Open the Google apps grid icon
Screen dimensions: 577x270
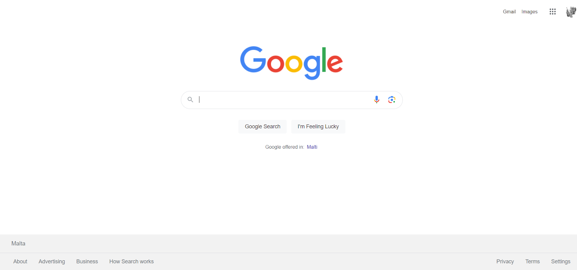[x=552, y=12]
